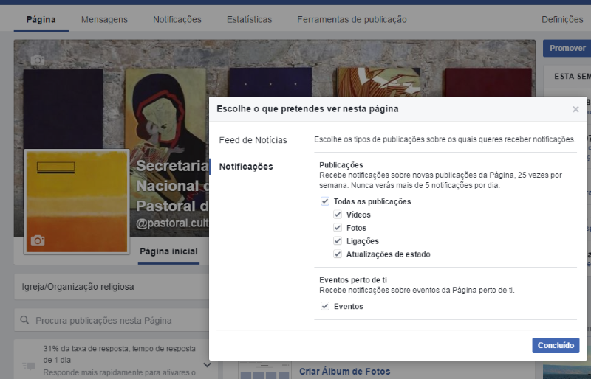Screen dimensions: 591x379
Task: Click the cover photo camera icon
Action: [x=38, y=60]
